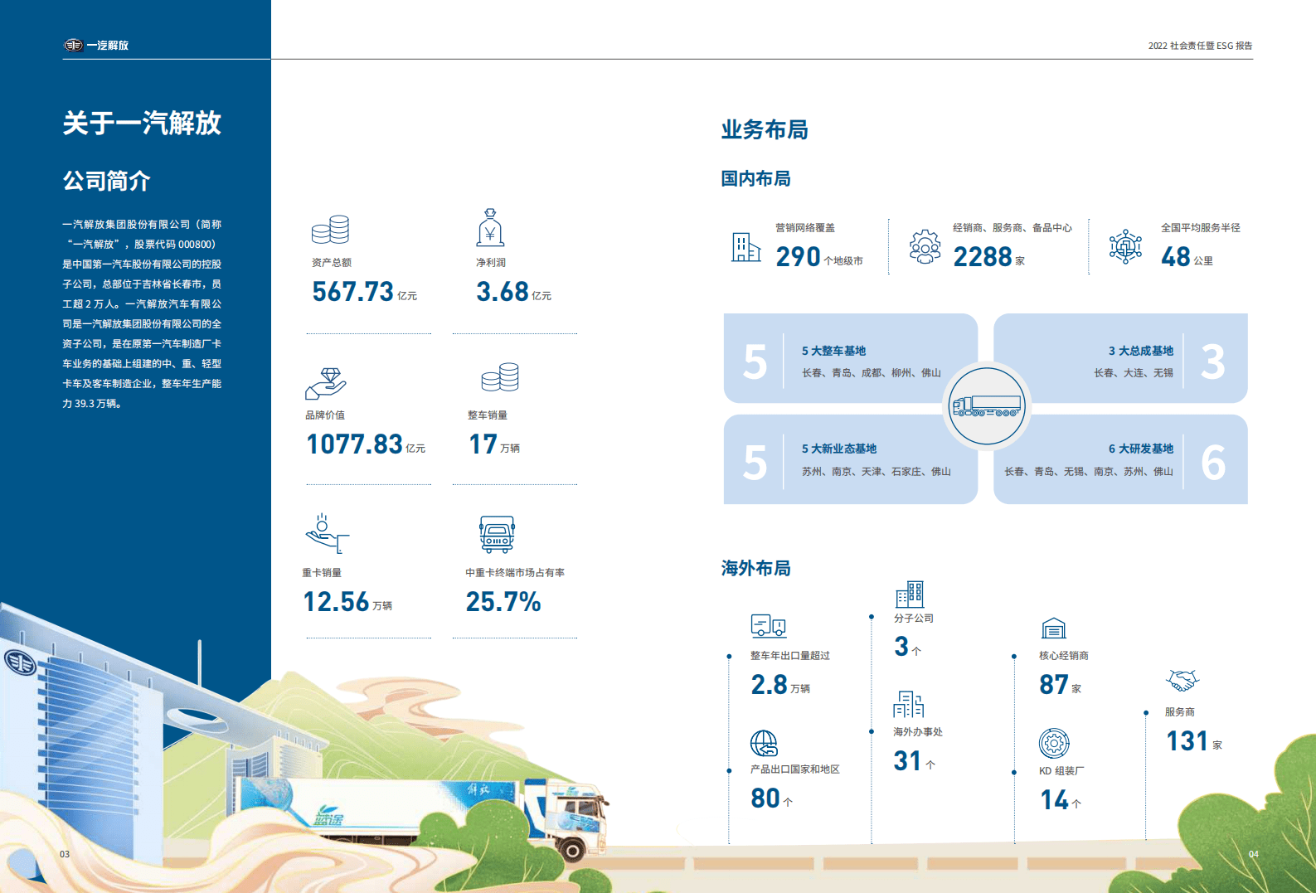Click the value 131 家

point(1194,741)
